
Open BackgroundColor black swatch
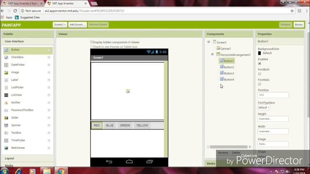tap(260, 53)
